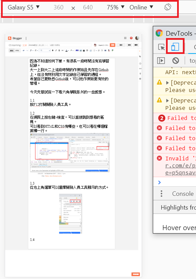Show the console sidebar panel
196x279 pixels.
(161, 61)
